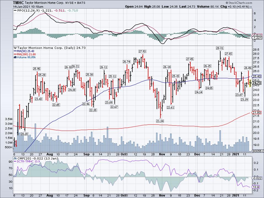
Task: Click the 28.31 peak price label
Action: click(220, 48)
